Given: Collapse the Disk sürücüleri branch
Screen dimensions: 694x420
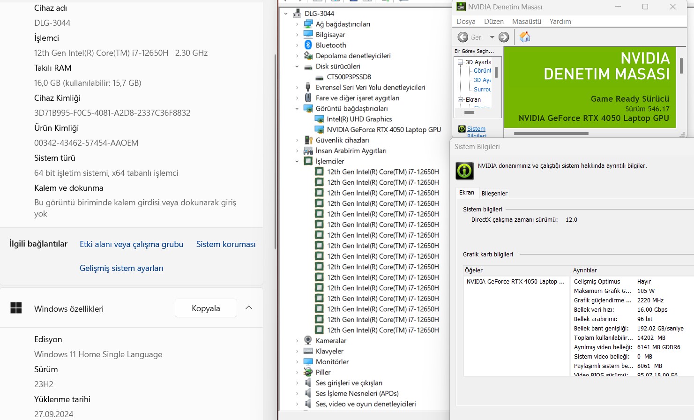Looking at the screenshot, I should pyautogui.click(x=297, y=67).
